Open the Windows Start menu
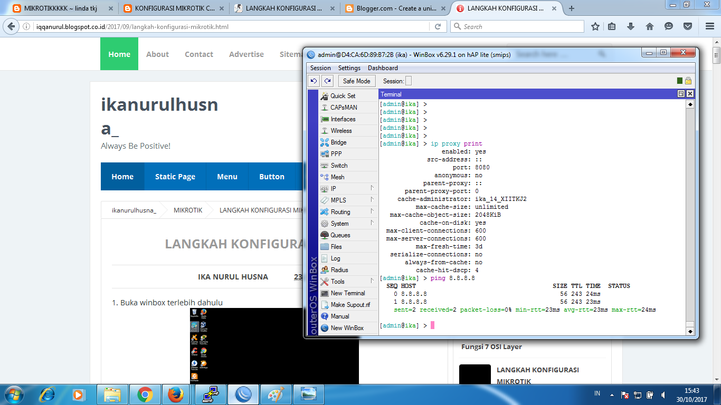The width and height of the screenshot is (721, 405). pos(14,394)
